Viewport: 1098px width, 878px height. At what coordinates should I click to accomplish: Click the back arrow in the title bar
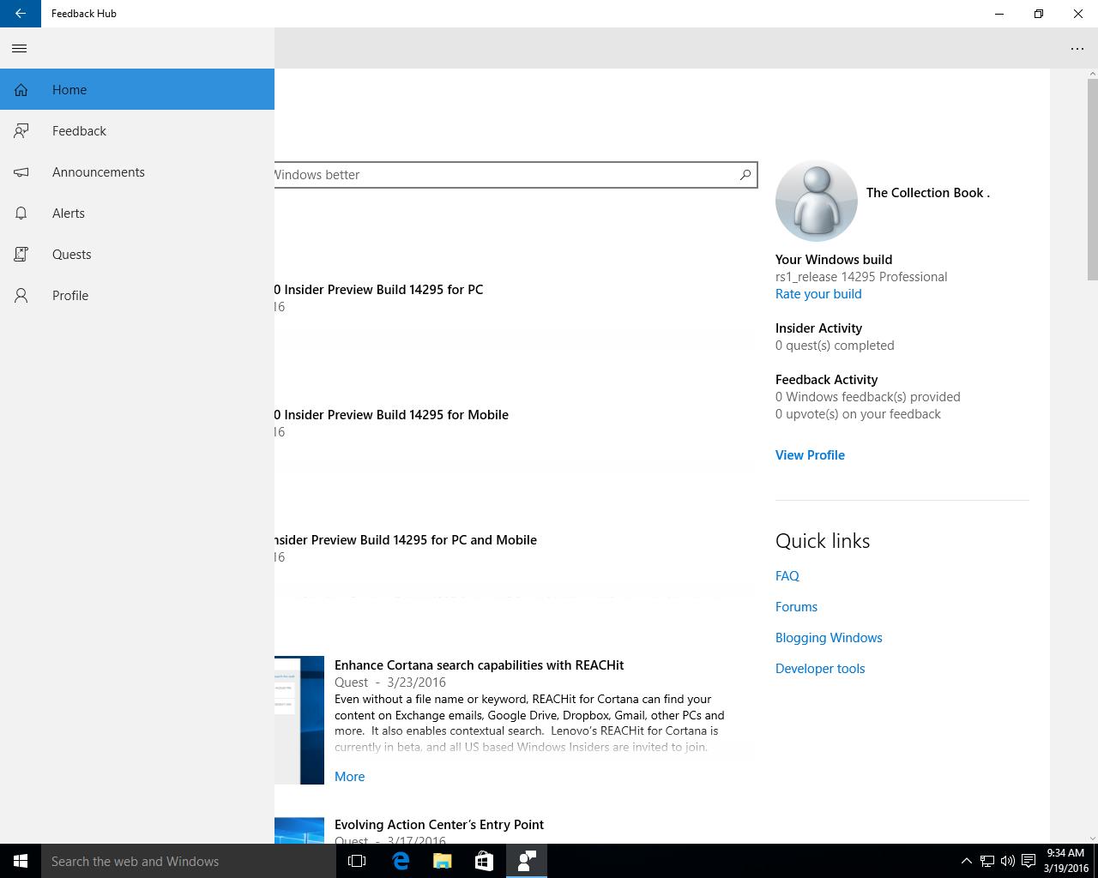coord(21,14)
